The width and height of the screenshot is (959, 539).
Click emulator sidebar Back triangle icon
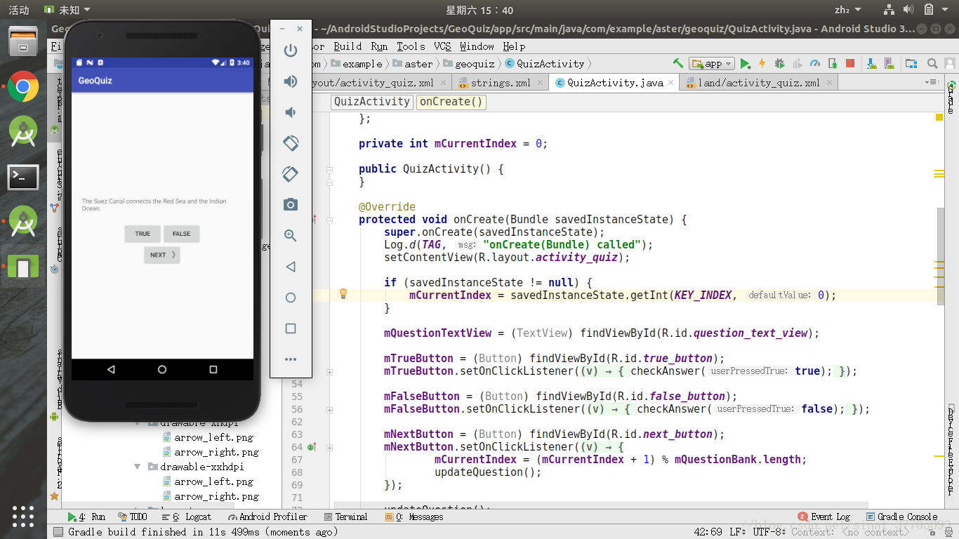(x=291, y=267)
